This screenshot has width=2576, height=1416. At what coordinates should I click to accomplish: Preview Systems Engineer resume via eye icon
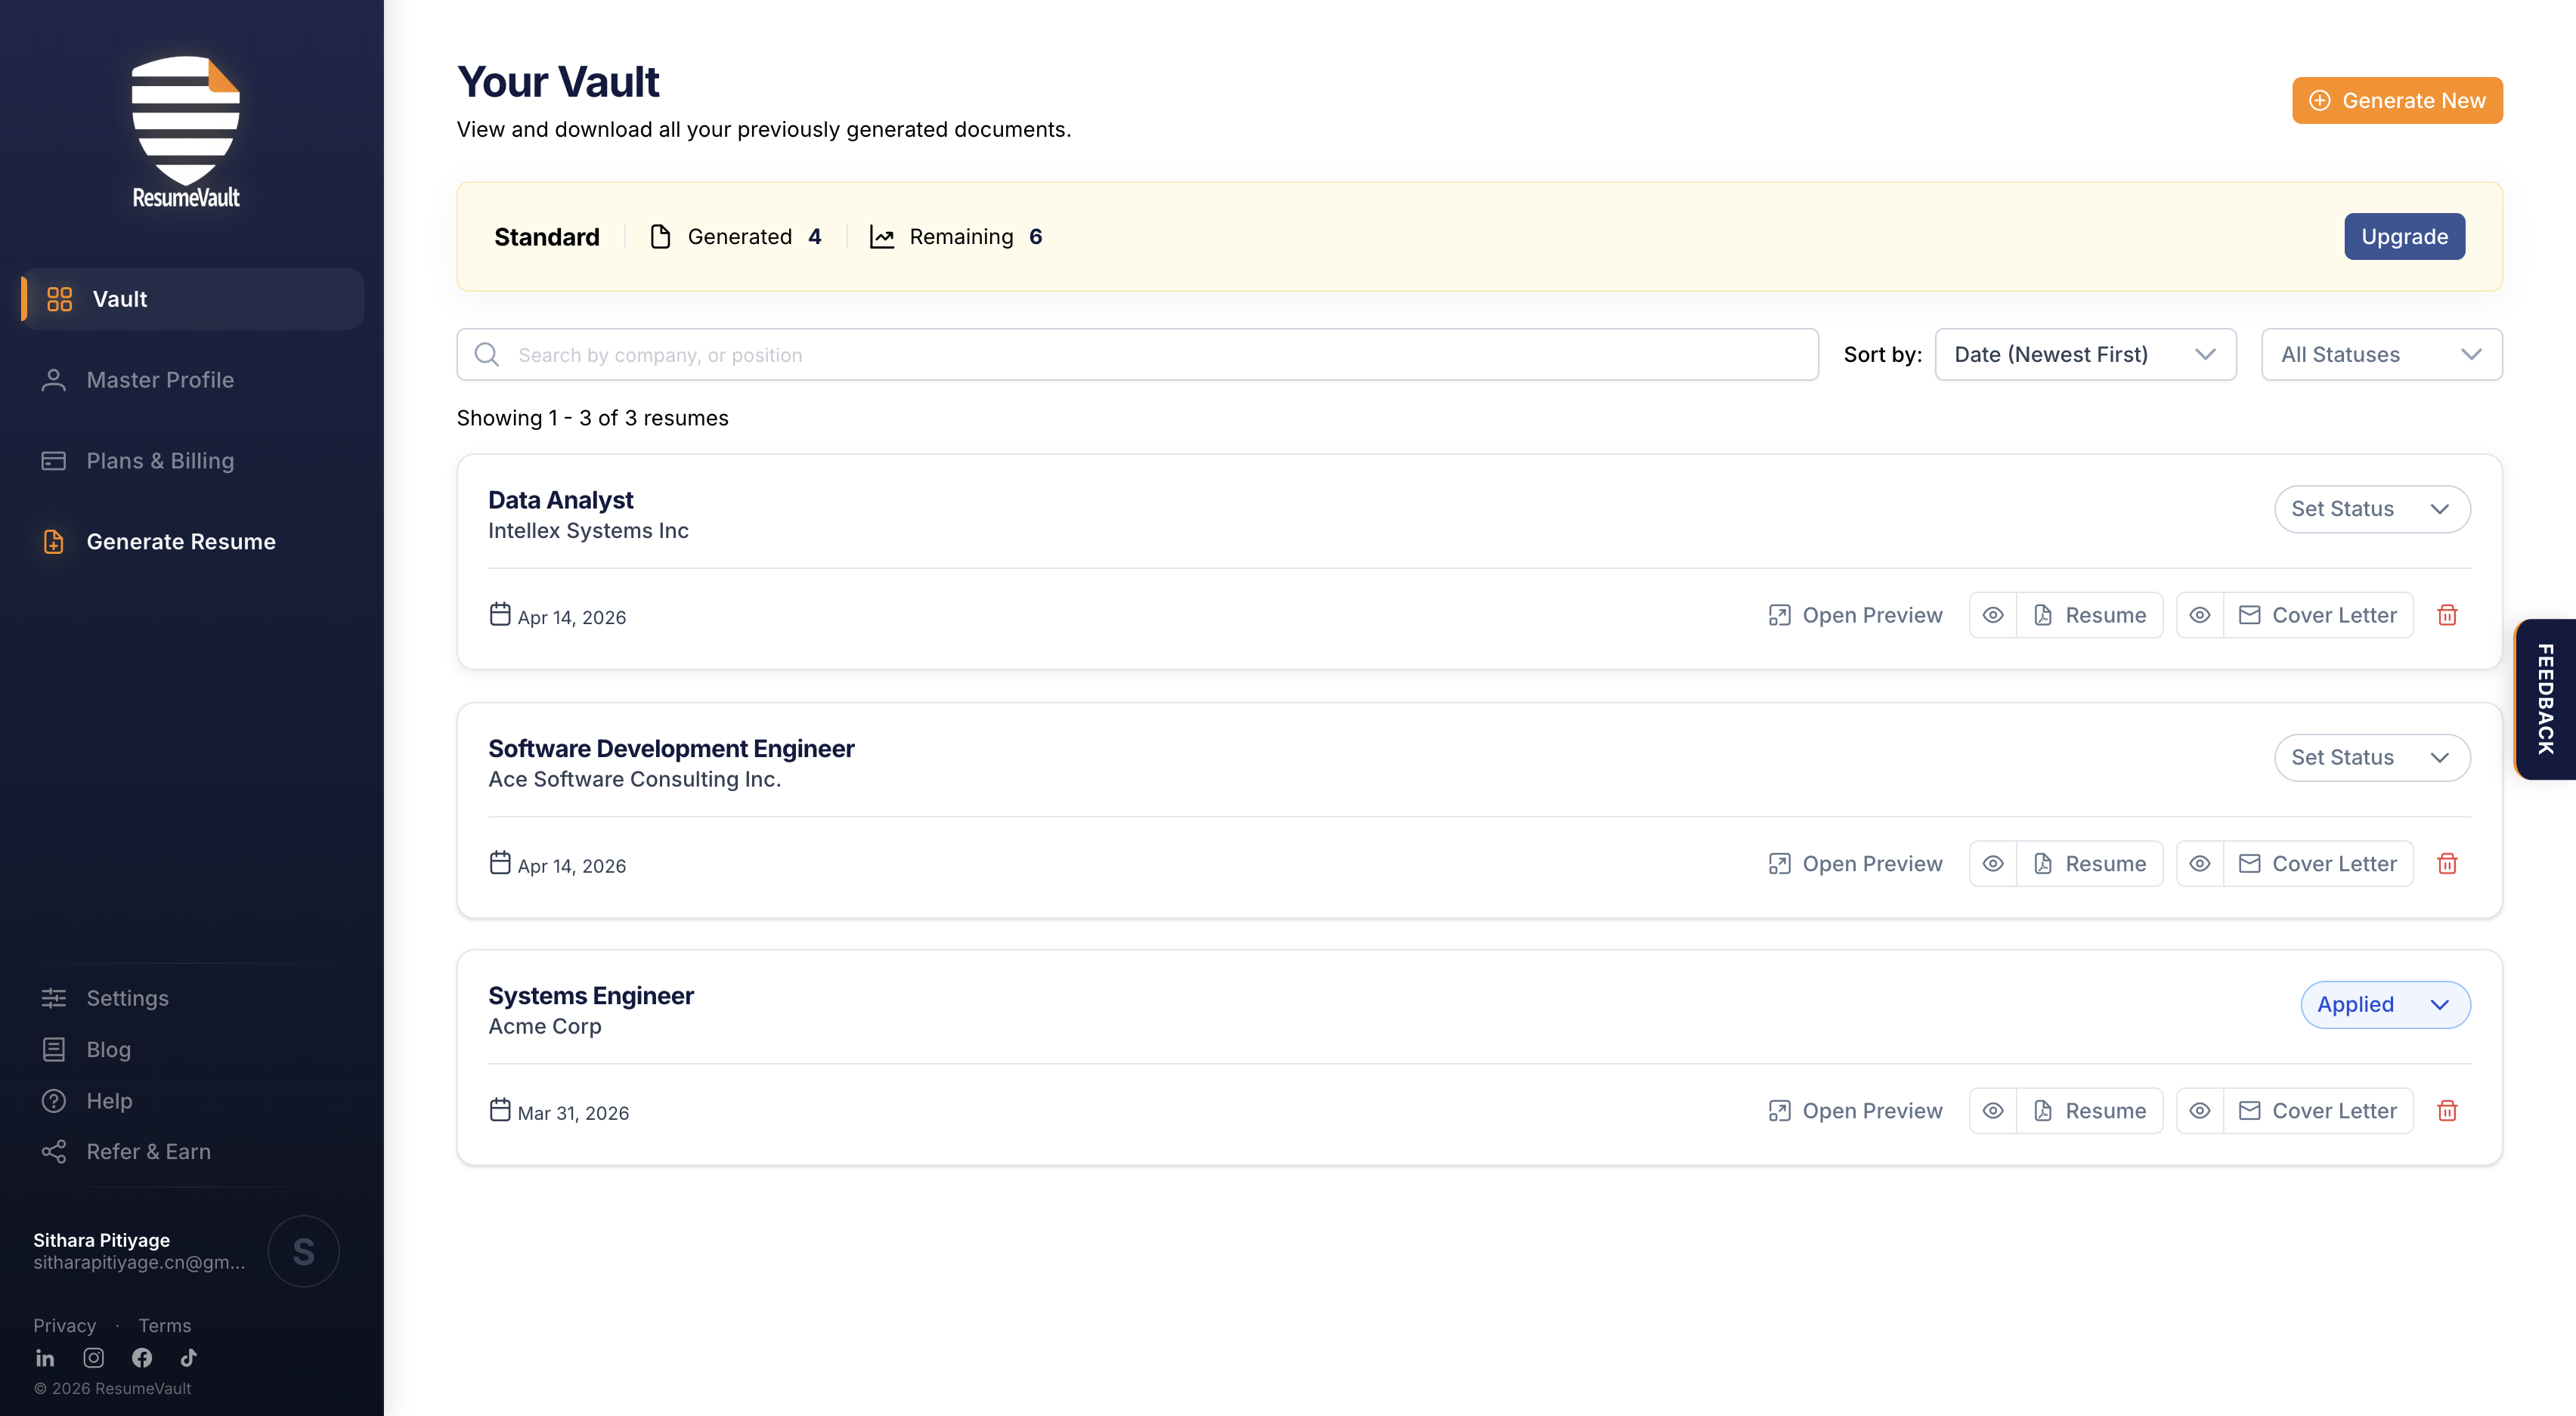1993,1111
